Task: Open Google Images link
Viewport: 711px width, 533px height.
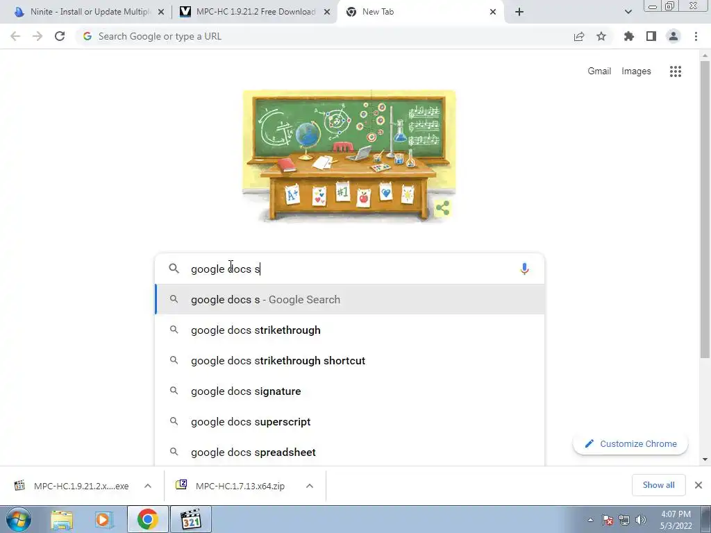Action: 636,71
